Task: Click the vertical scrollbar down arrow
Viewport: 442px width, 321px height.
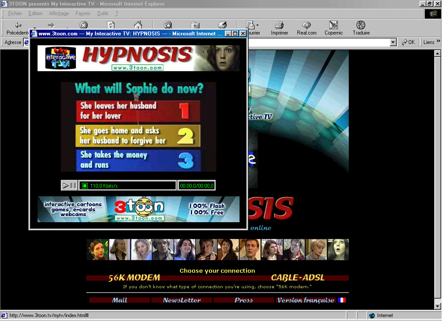Action: tap(437, 306)
